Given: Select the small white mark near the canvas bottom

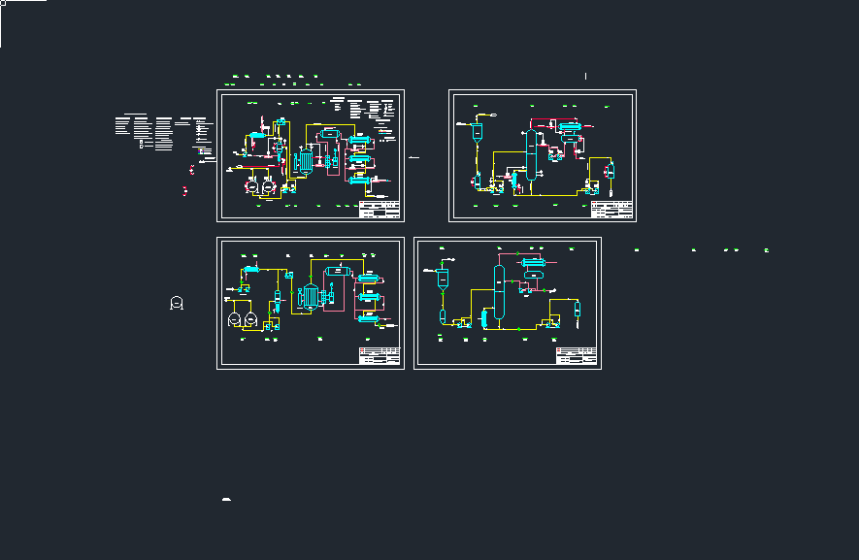Looking at the screenshot, I should (x=226, y=499).
